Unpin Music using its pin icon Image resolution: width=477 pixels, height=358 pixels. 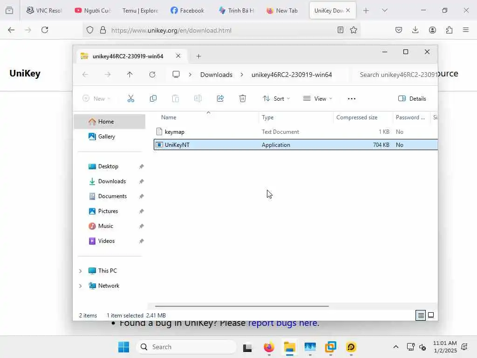142,226
